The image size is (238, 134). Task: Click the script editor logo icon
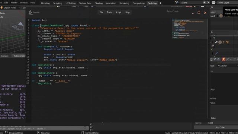point(30,12)
